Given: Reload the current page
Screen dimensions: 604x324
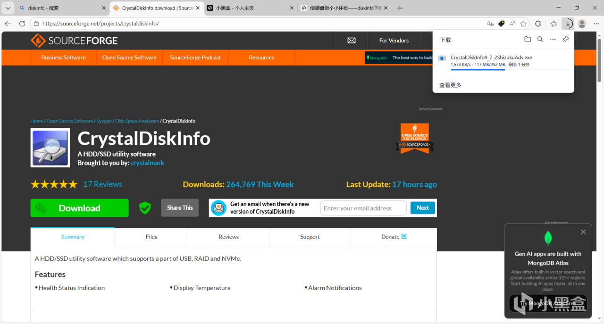Looking at the screenshot, I should tap(22, 24).
